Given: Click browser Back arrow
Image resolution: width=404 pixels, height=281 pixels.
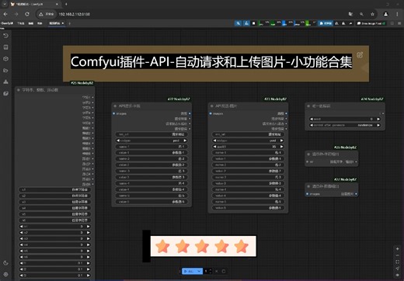Looking at the screenshot, I should (x=5, y=14).
